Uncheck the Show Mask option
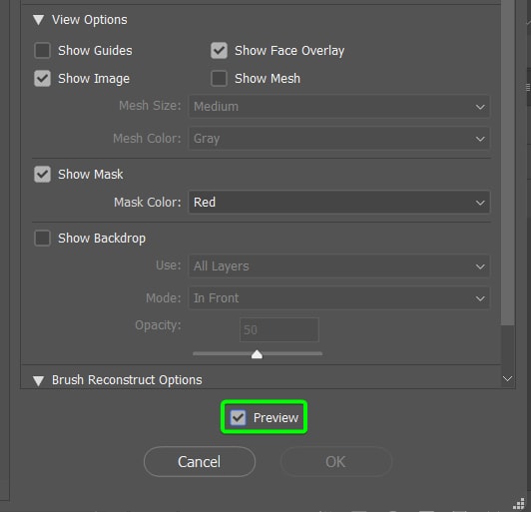The image size is (531, 512). 42,175
